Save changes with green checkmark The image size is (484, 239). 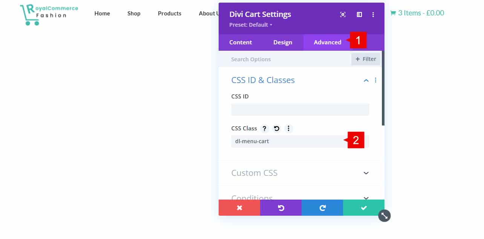pos(364,208)
